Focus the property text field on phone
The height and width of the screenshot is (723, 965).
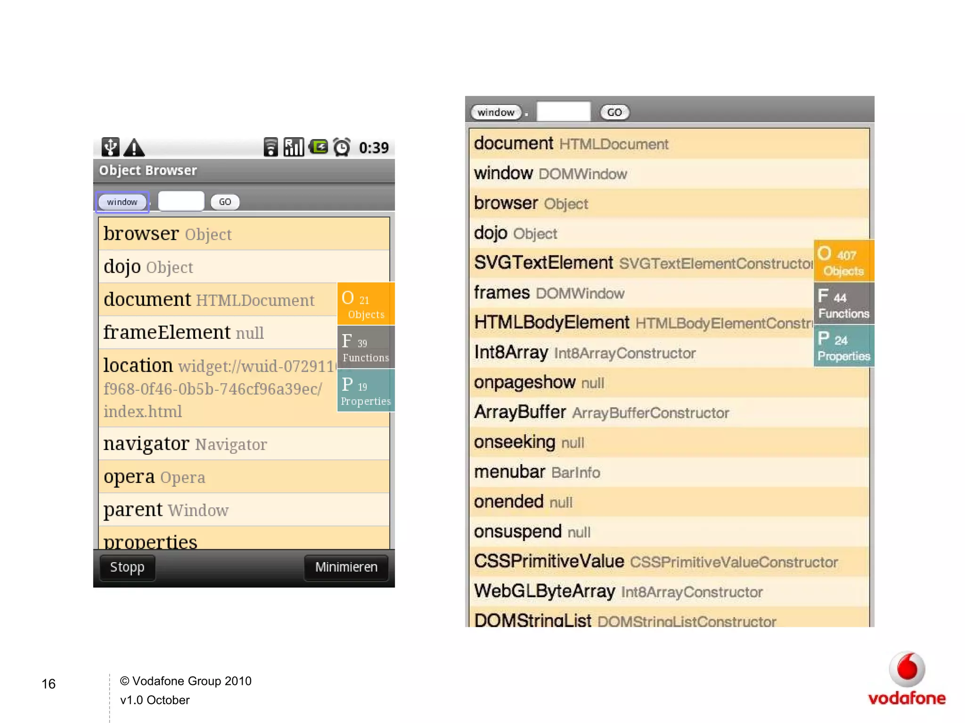181,201
